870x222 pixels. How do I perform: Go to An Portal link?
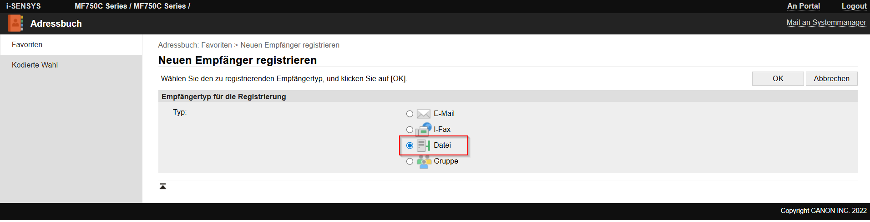coord(803,6)
